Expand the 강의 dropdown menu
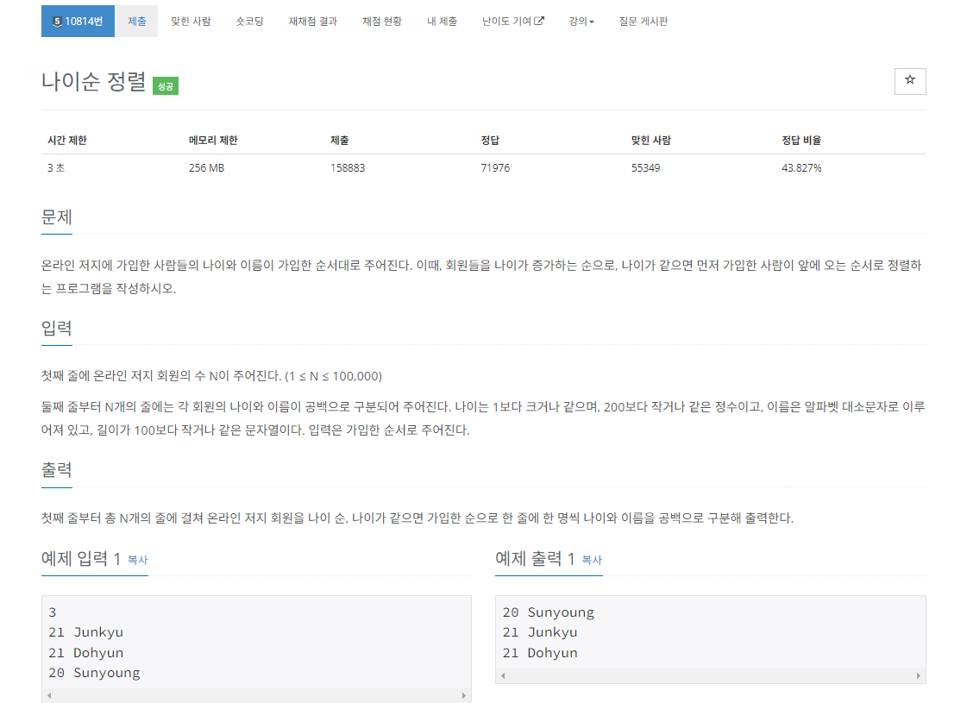This screenshot has height=703, width=973. (x=581, y=21)
